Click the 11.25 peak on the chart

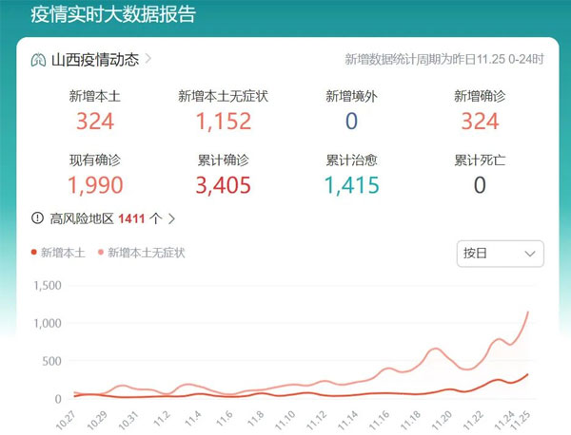[x=528, y=312]
